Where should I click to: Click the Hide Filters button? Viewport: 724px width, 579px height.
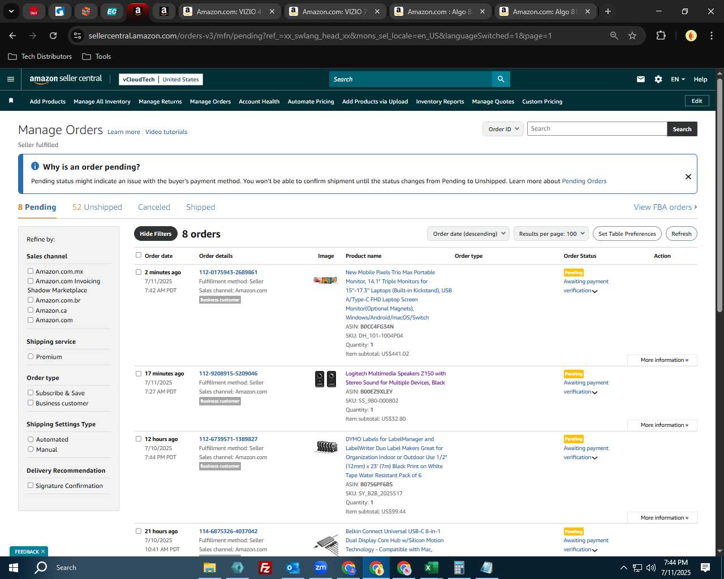click(156, 234)
